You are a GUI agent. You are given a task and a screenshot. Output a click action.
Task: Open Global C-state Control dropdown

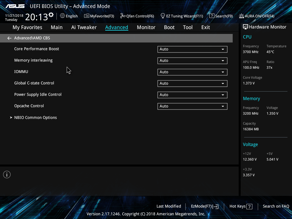(192, 84)
